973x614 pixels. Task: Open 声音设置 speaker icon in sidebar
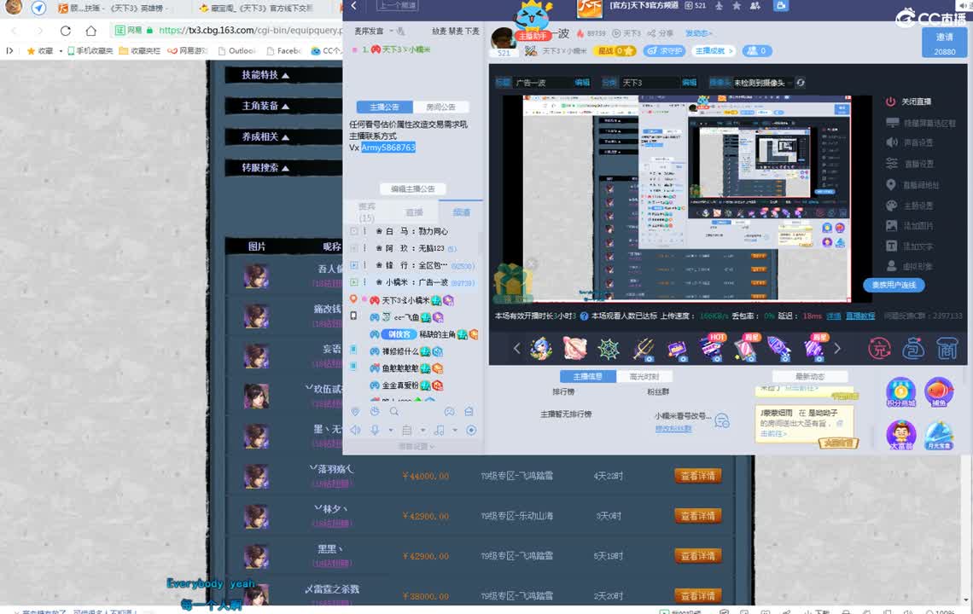tap(891, 142)
